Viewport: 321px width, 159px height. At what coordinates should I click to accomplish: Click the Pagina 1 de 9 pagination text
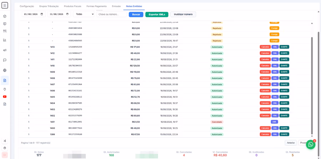pos(36,143)
